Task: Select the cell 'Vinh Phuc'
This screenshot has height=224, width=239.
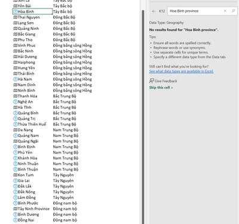Action: tap(32, 45)
